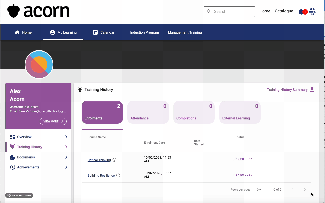Download the Training History Summary icon

312,90
